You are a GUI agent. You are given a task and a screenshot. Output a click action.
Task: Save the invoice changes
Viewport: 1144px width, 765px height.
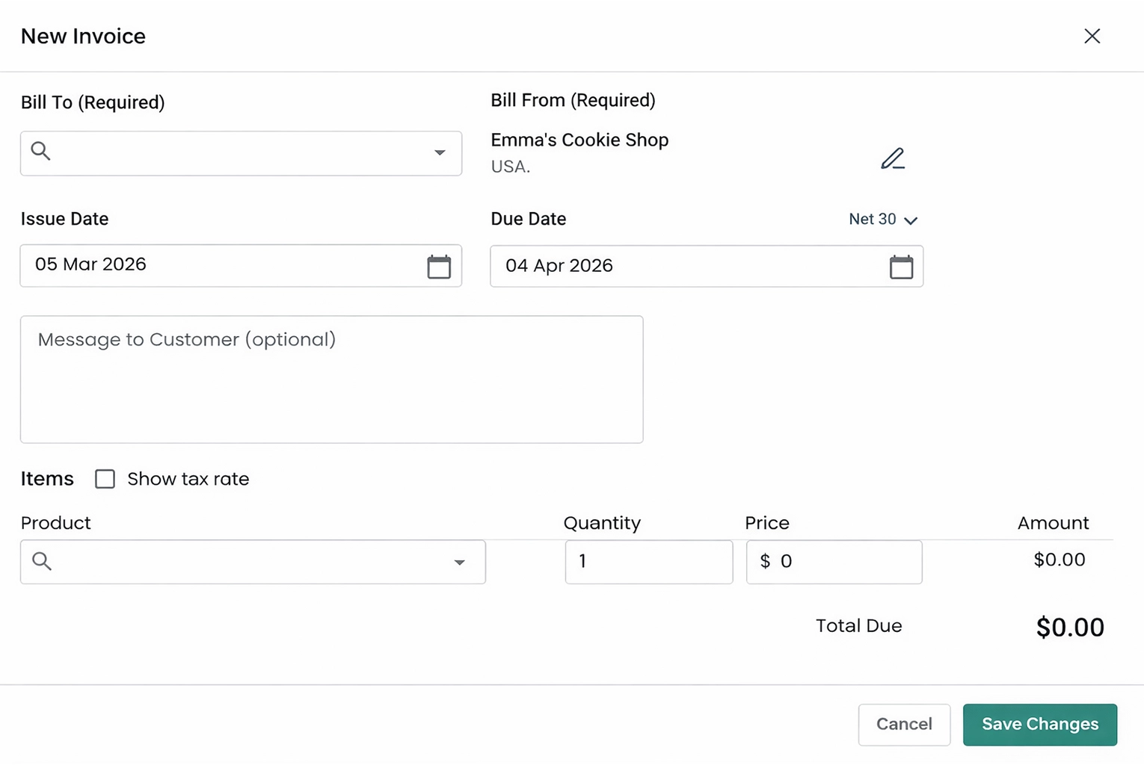(1039, 724)
